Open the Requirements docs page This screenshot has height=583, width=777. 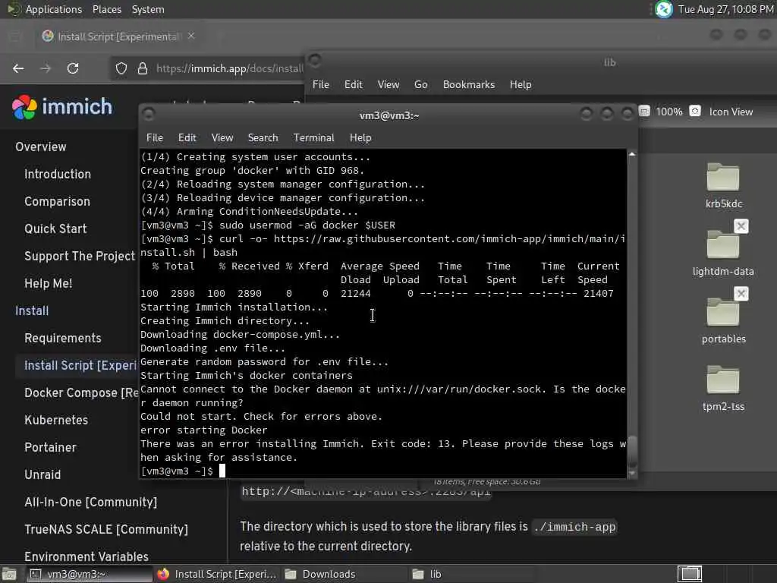pyautogui.click(x=62, y=338)
